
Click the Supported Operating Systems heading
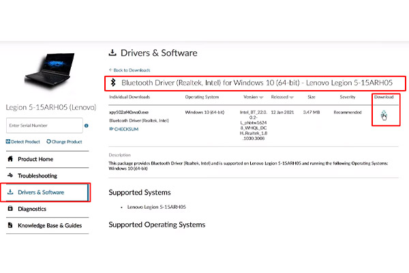tap(157, 225)
